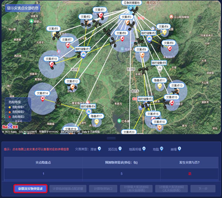Select the yellow map pin of 隐患点11

pyautogui.click(x=160, y=86)
